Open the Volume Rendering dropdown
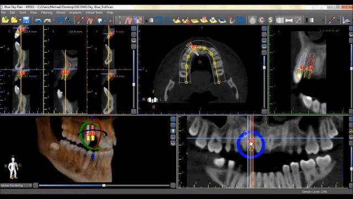The height and width of the screenshot is (199, 353). (x=16, y=186)
